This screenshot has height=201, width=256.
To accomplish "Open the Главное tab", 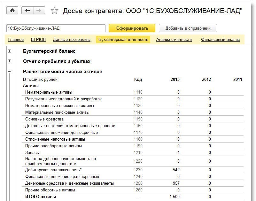I will point(16,40).
